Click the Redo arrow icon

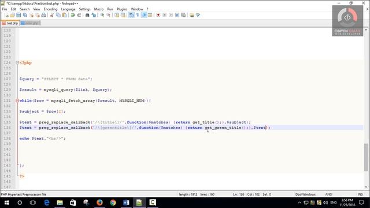coord(79,15)
